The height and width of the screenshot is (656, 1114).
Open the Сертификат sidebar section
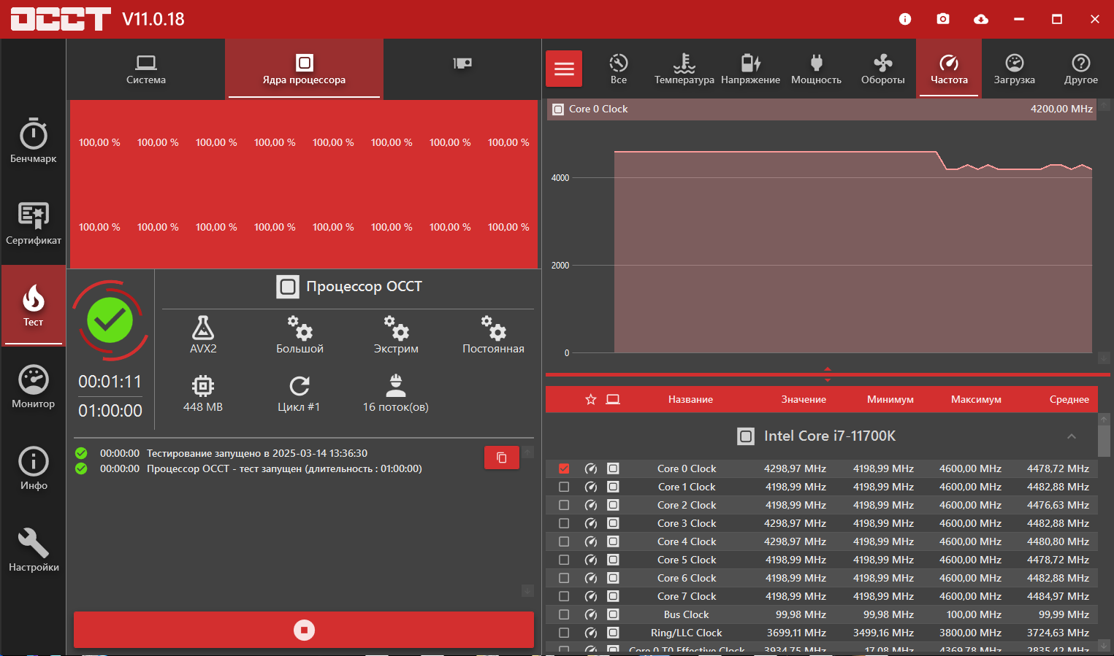point(34,223)
